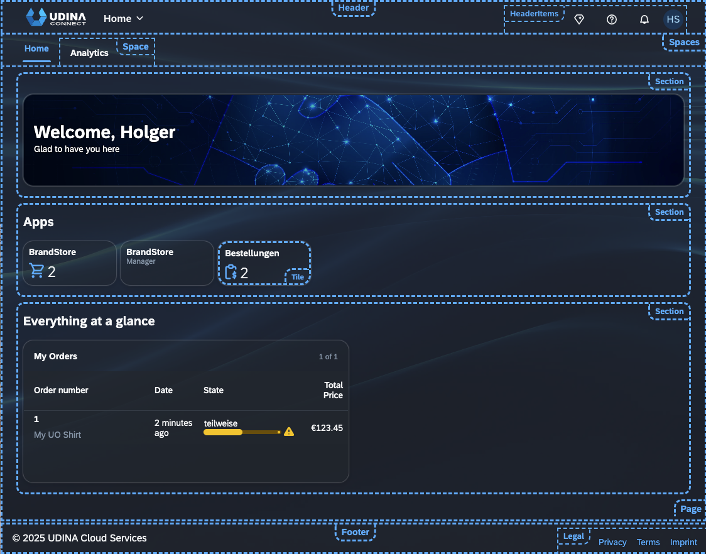The image size is (706, 554).
Task: Open the BrandStore Manager tile
Action: coord(167,263)
